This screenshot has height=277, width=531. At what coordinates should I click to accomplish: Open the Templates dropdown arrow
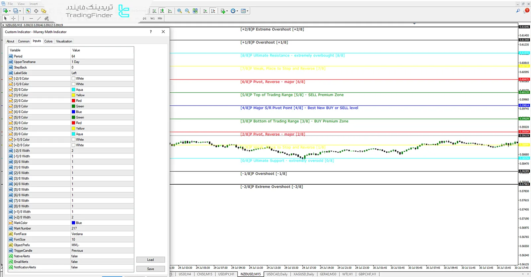coord(248,11)
